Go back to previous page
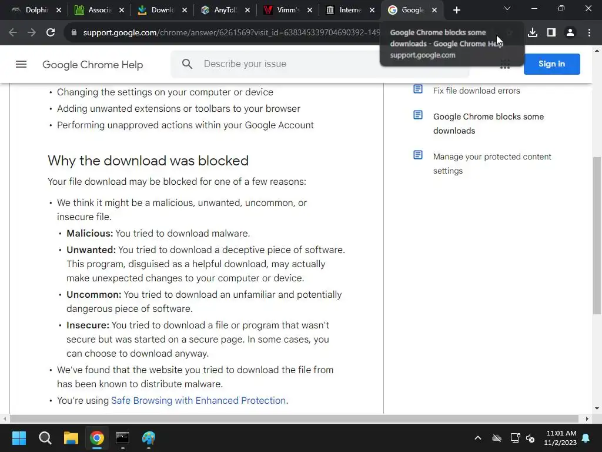 (13, 33)
